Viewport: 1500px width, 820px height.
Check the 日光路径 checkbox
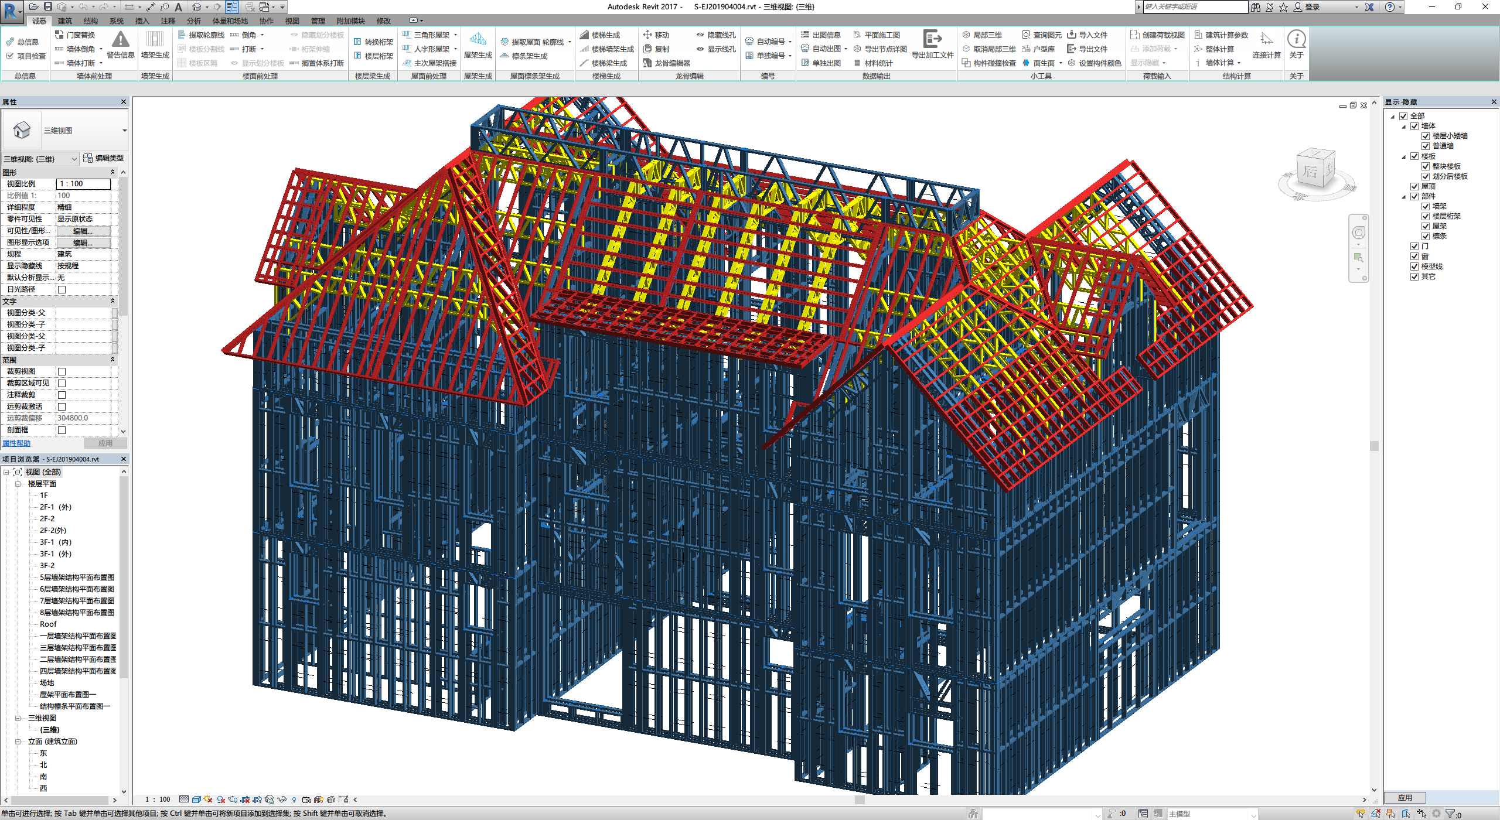click(x=62, y=289)
